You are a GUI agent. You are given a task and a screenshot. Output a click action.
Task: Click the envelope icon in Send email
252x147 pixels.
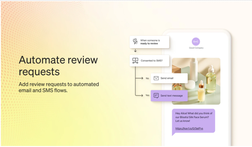pyautogui.click(x=156, y=78)
